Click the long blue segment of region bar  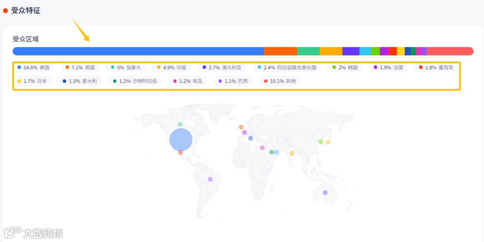138,51
